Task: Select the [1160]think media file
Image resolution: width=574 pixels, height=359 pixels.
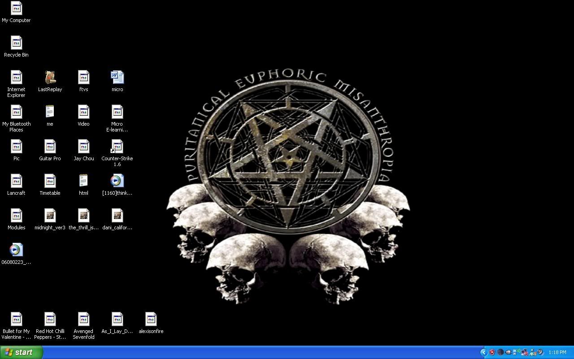Action: [117, 182]
